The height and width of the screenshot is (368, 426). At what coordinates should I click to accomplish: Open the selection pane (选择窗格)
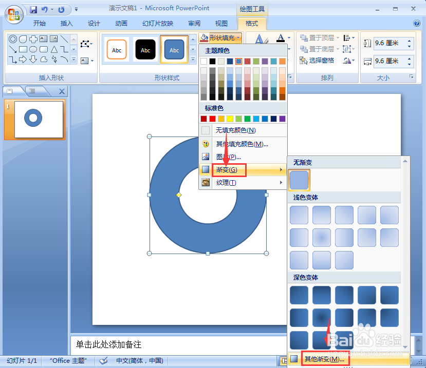[317, 60]
